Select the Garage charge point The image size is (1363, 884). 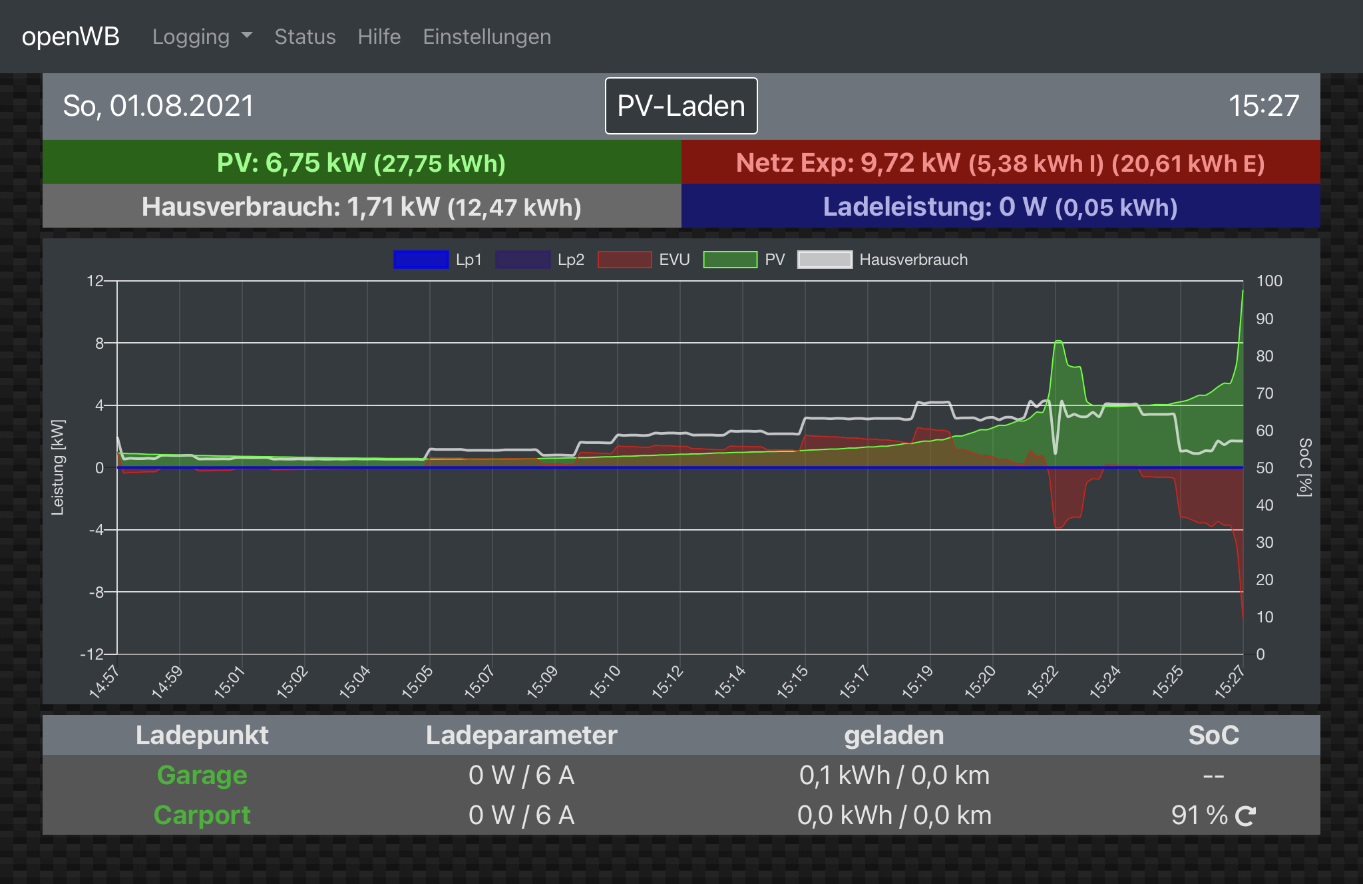pos(202,775)
